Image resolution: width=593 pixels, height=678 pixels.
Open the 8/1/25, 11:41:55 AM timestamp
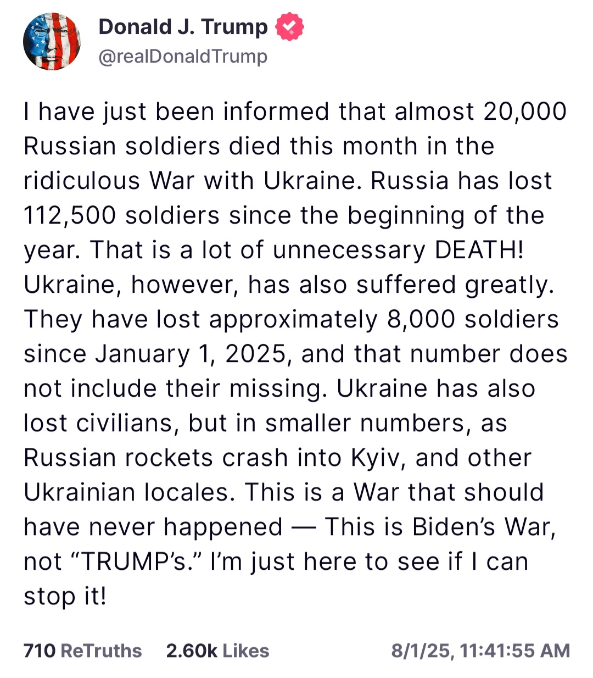click(480, 651)
